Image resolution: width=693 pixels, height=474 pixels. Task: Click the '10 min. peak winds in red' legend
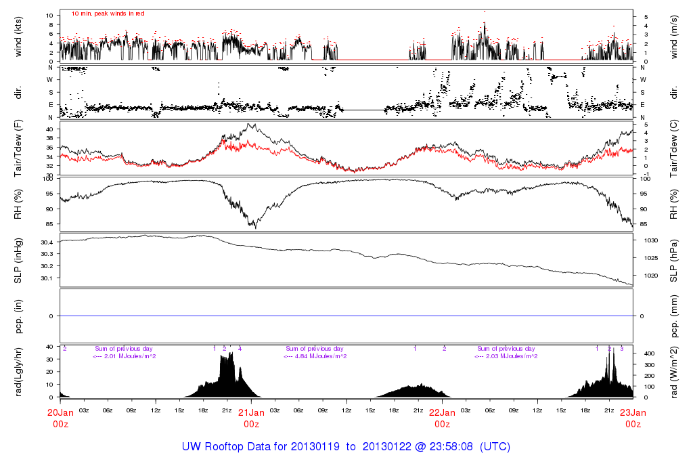(x=108, y=14)
